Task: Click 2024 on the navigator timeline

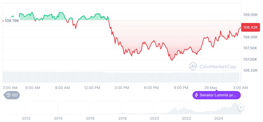Action: (x=218, y=118)
